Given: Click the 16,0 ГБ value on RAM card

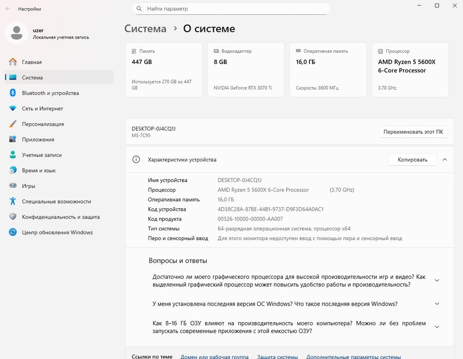Looking at the screenshot, I should pos(305,62).
